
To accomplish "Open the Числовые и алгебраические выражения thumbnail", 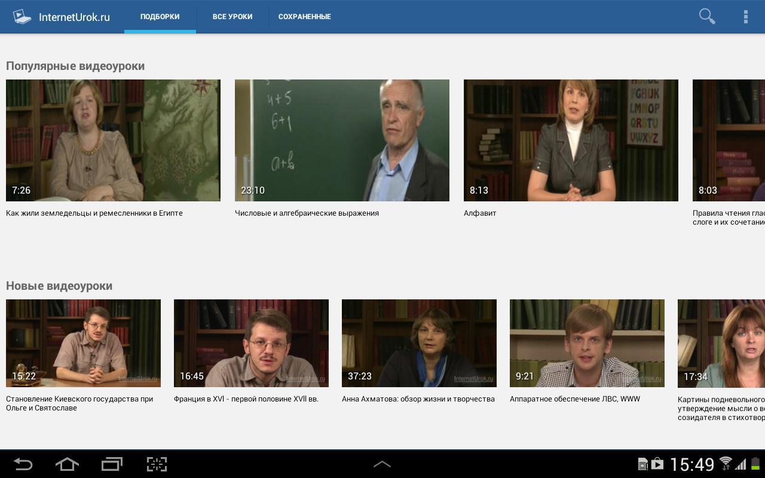I will 342,140.
